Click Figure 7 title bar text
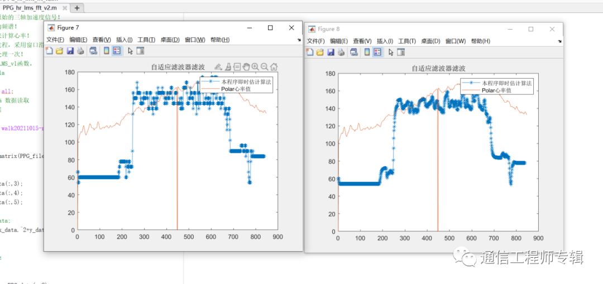Screen dimensions: 603x284 coord(68,28)
